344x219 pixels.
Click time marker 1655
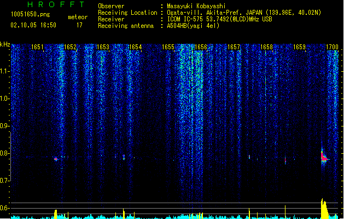click(168, 47)
